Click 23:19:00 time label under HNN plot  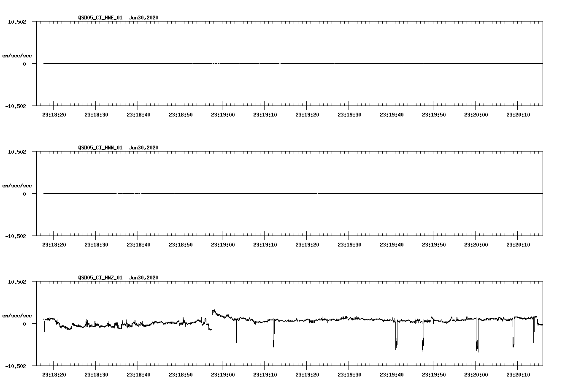tap(223, 245)
